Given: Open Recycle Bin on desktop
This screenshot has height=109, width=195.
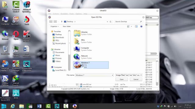Looking at the screenshot, I should point(5,50).
